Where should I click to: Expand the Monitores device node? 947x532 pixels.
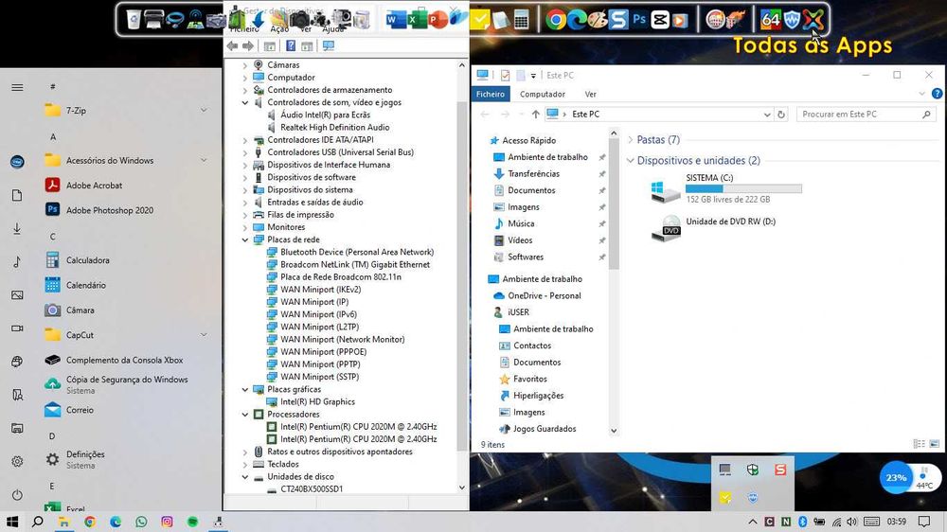point(244,227)
